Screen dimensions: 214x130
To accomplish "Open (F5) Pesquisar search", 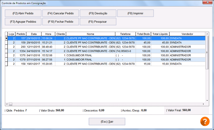I will tap(98, 22).
